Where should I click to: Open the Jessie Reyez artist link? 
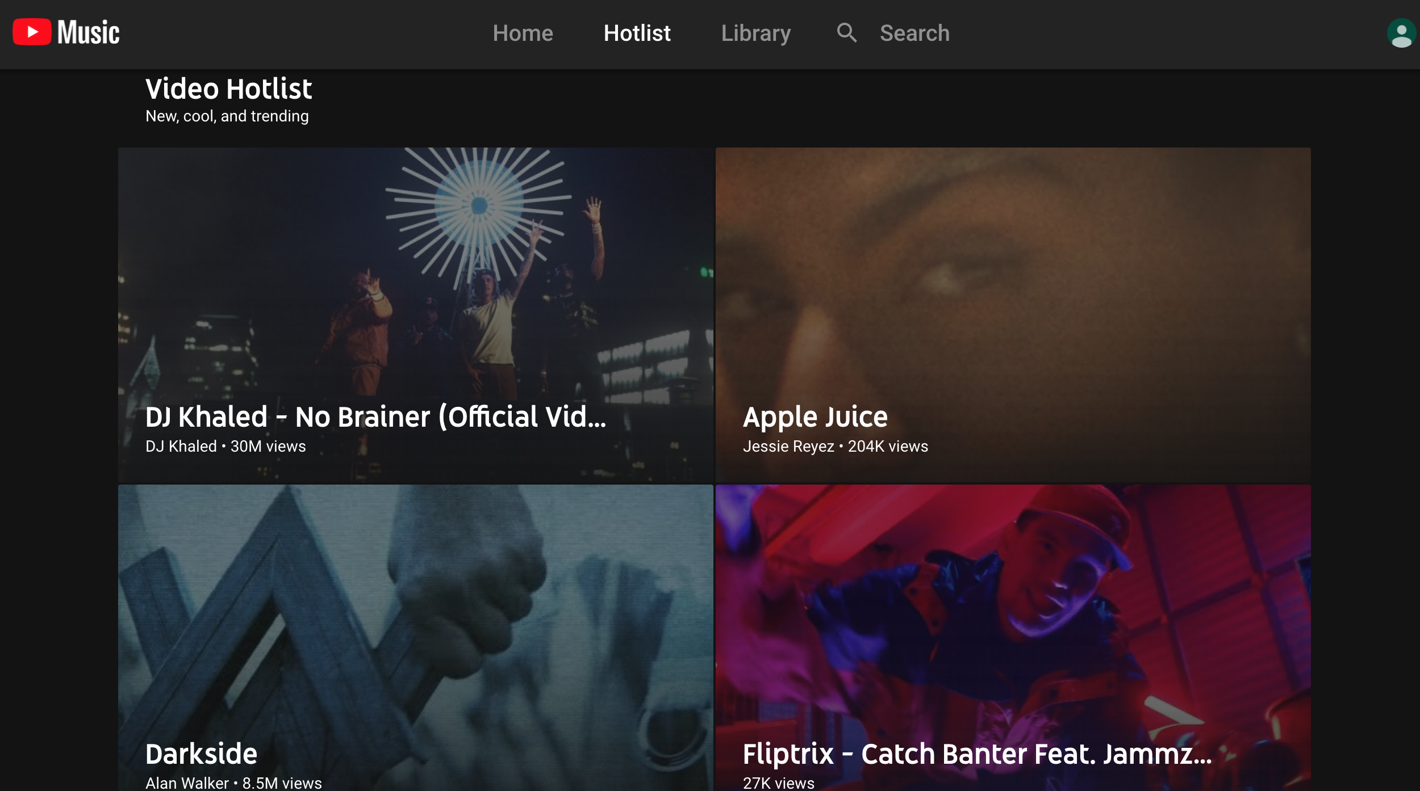(788, 447)
